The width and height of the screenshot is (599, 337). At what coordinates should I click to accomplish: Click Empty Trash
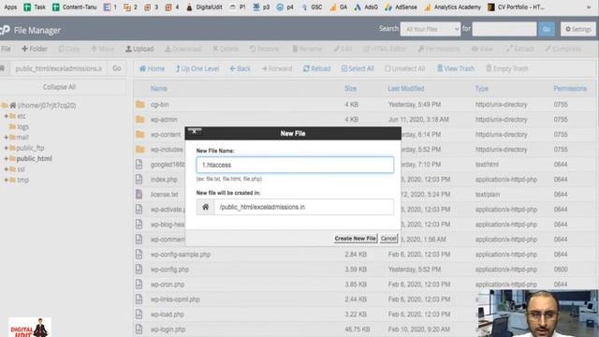(x=507, y=68)
